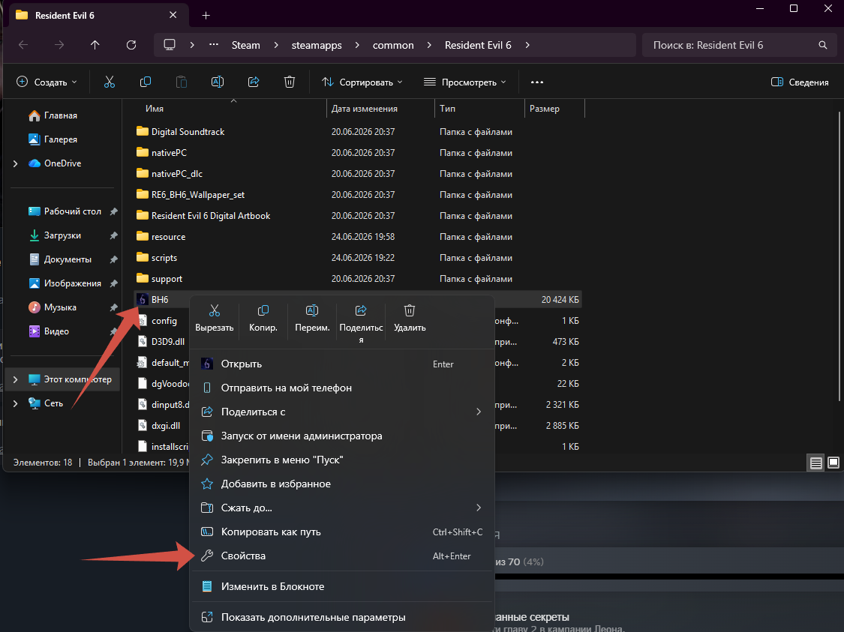Image resolution: width=844 pixels, height=632 pixels.
Task: Click the Cut scissors icon in toolbar
Action: tap(110, 82)
